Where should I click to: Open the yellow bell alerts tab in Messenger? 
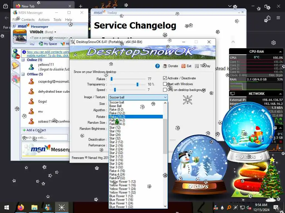click(16, 65)
